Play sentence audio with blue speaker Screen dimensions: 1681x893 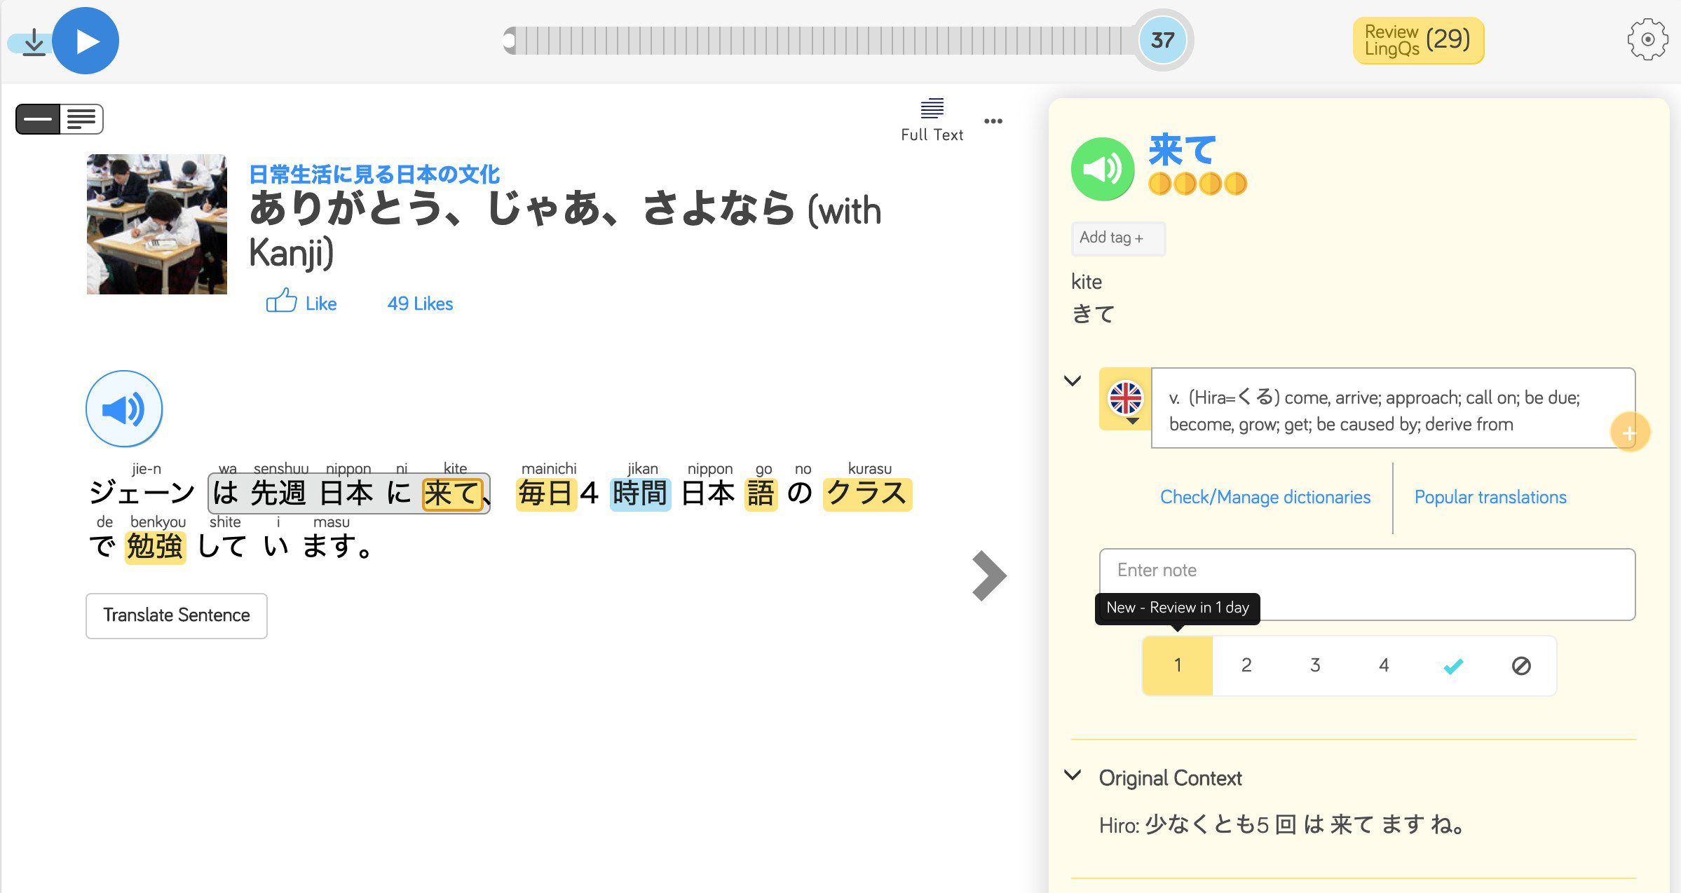pyautogui.click(x=124, y=409)
